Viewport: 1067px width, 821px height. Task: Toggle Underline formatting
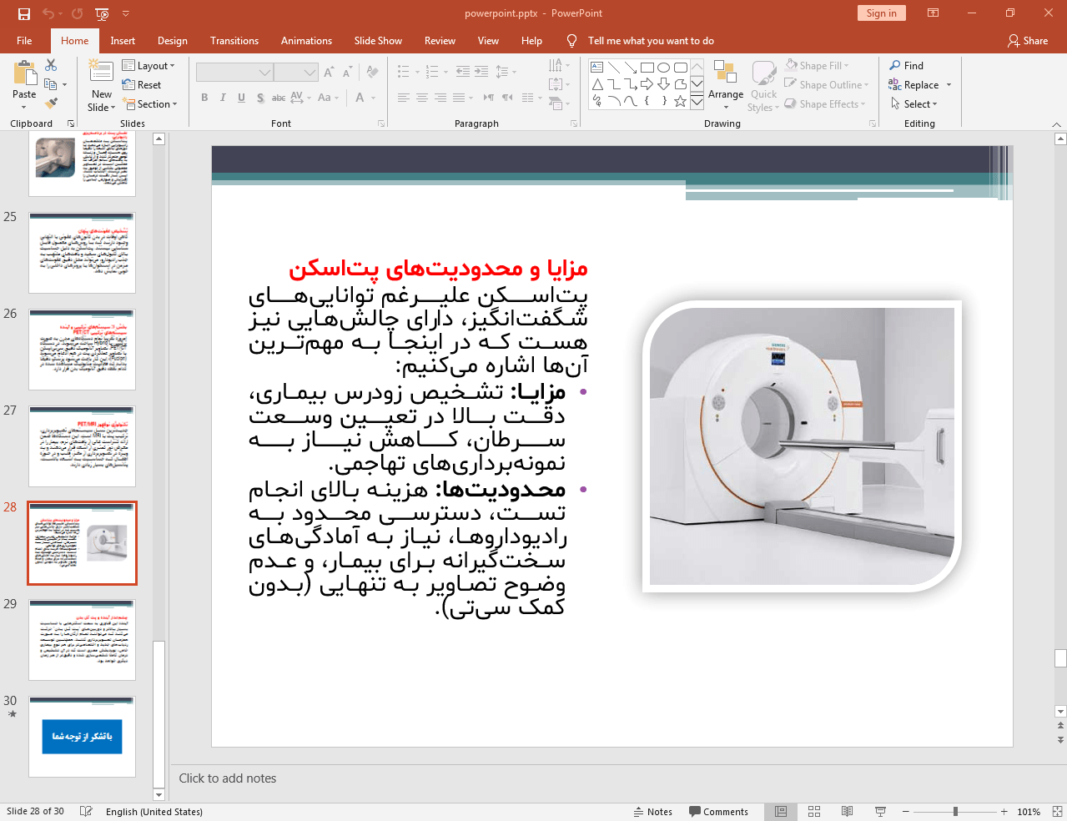241,98
